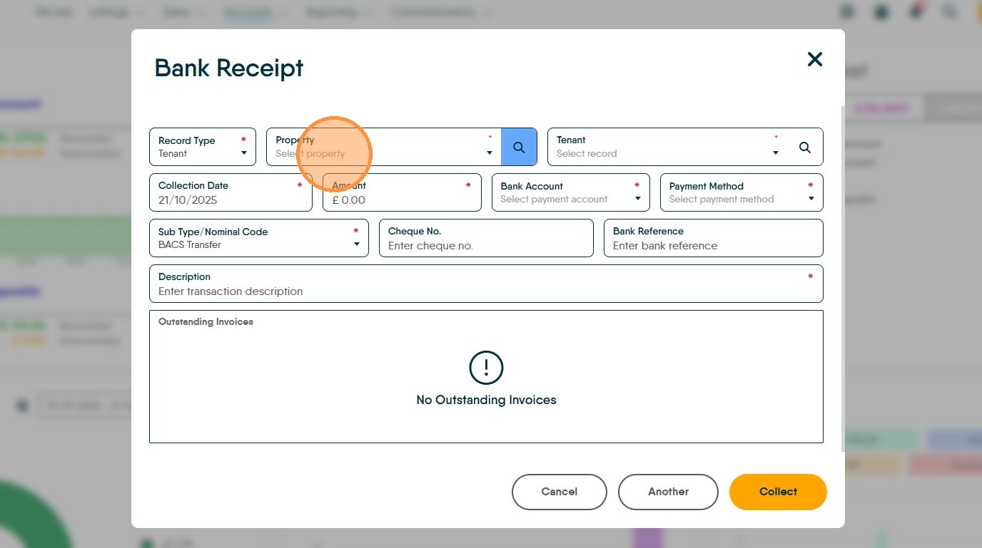
Task: Click the Outstanding Invoices heading
Action: click(206, 322)
